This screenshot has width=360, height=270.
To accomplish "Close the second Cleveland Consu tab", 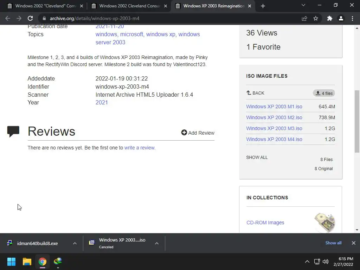I will pos(166,6).
